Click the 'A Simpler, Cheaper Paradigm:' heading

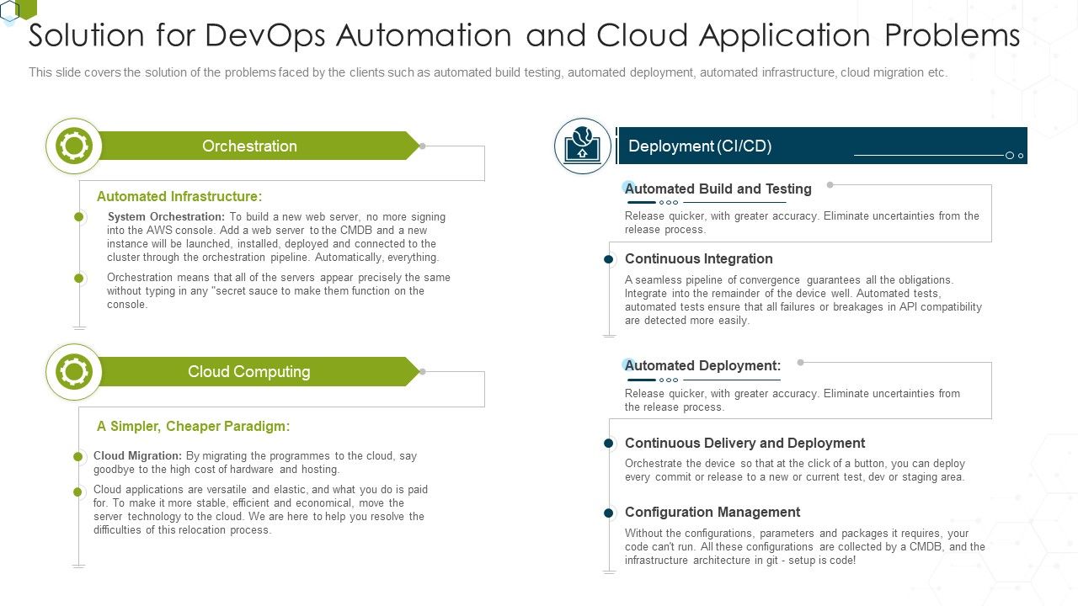(x=193, y=426)
